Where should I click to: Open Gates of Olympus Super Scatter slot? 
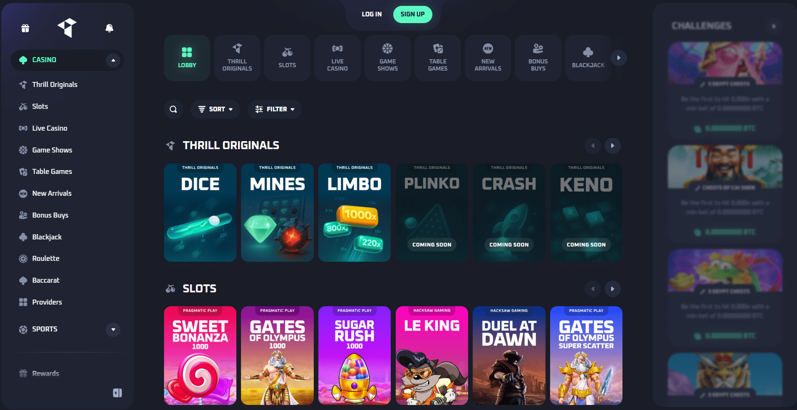coord(586,355)
